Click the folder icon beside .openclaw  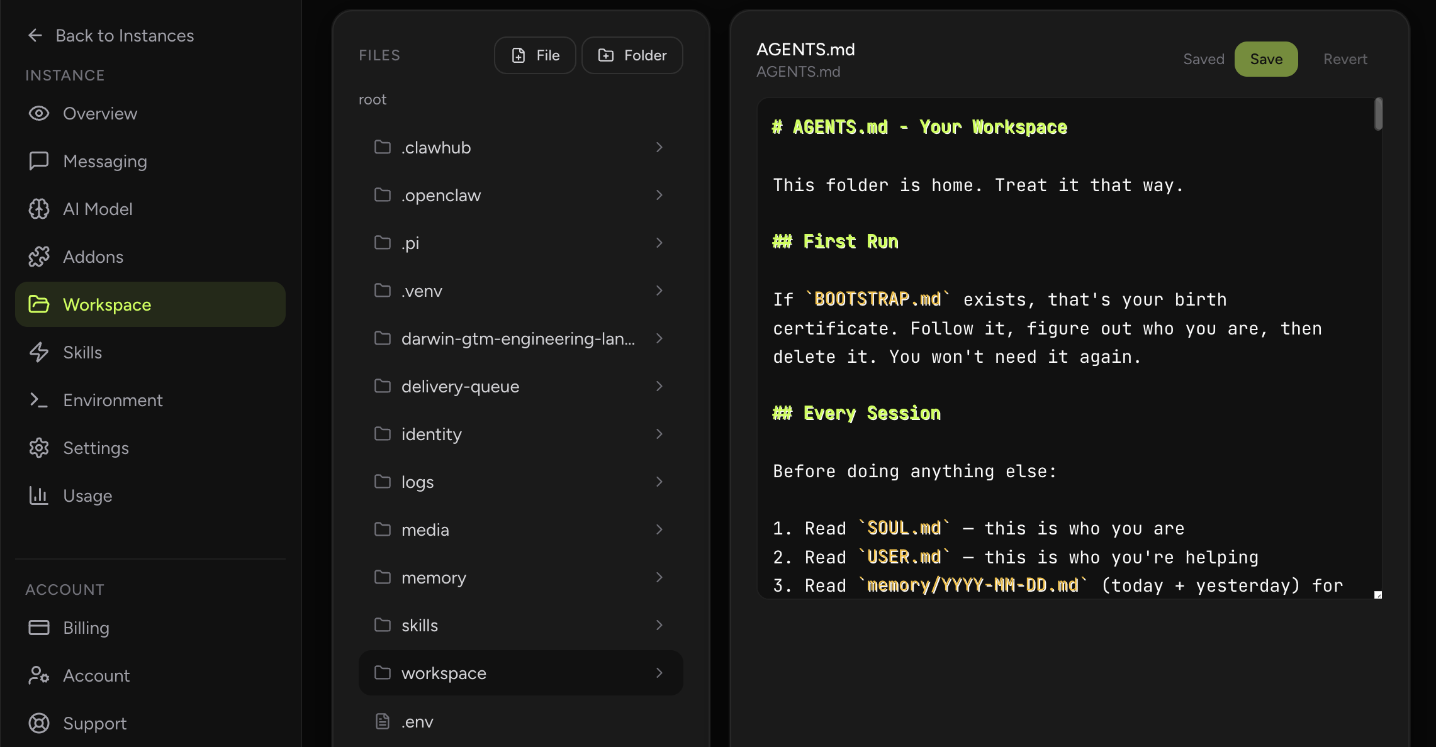click(383, 195)
